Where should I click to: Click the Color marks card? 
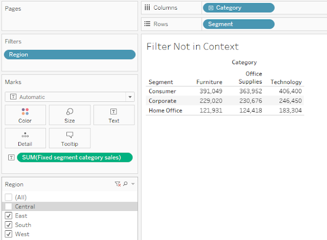click(25, 115)
